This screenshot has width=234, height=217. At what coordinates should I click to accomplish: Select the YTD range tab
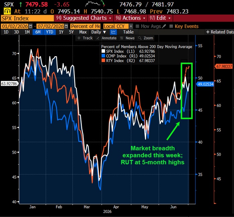pos(50,32)
